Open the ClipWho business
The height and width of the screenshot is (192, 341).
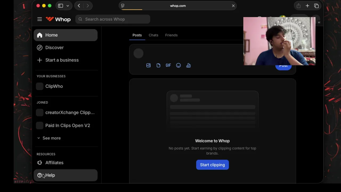point(66,86)
